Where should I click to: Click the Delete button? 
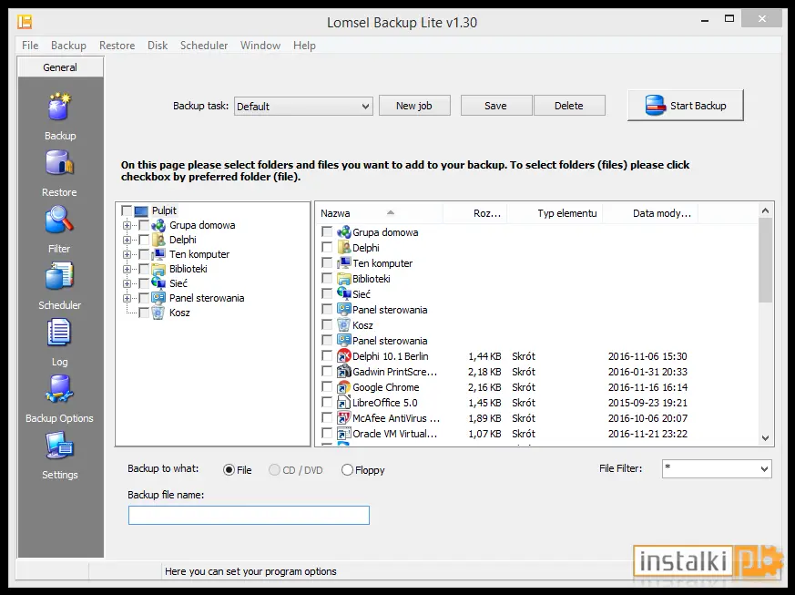click(569, 106)
